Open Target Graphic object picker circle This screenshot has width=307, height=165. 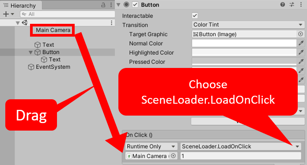pos(300,34)
